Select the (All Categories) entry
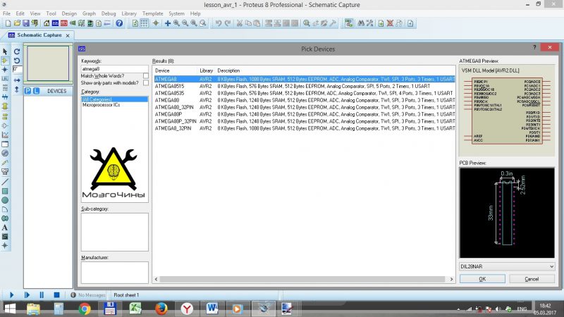This screenshot has height=317, width=564. 114,99
